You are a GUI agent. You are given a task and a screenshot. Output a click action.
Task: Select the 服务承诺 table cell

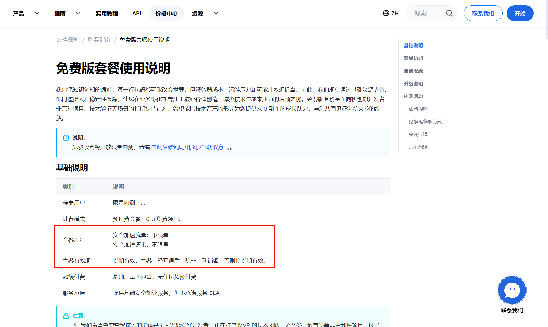(x=81, y=293)
